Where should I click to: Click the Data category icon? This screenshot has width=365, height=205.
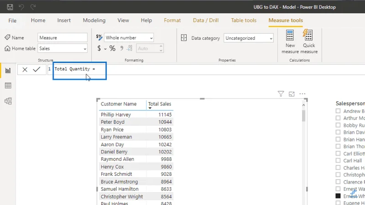184,38
